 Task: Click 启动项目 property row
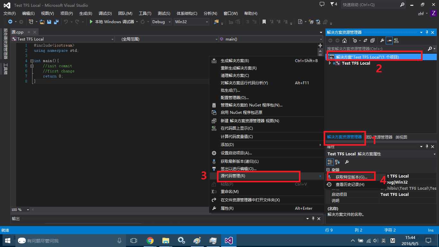pos(381,195)
